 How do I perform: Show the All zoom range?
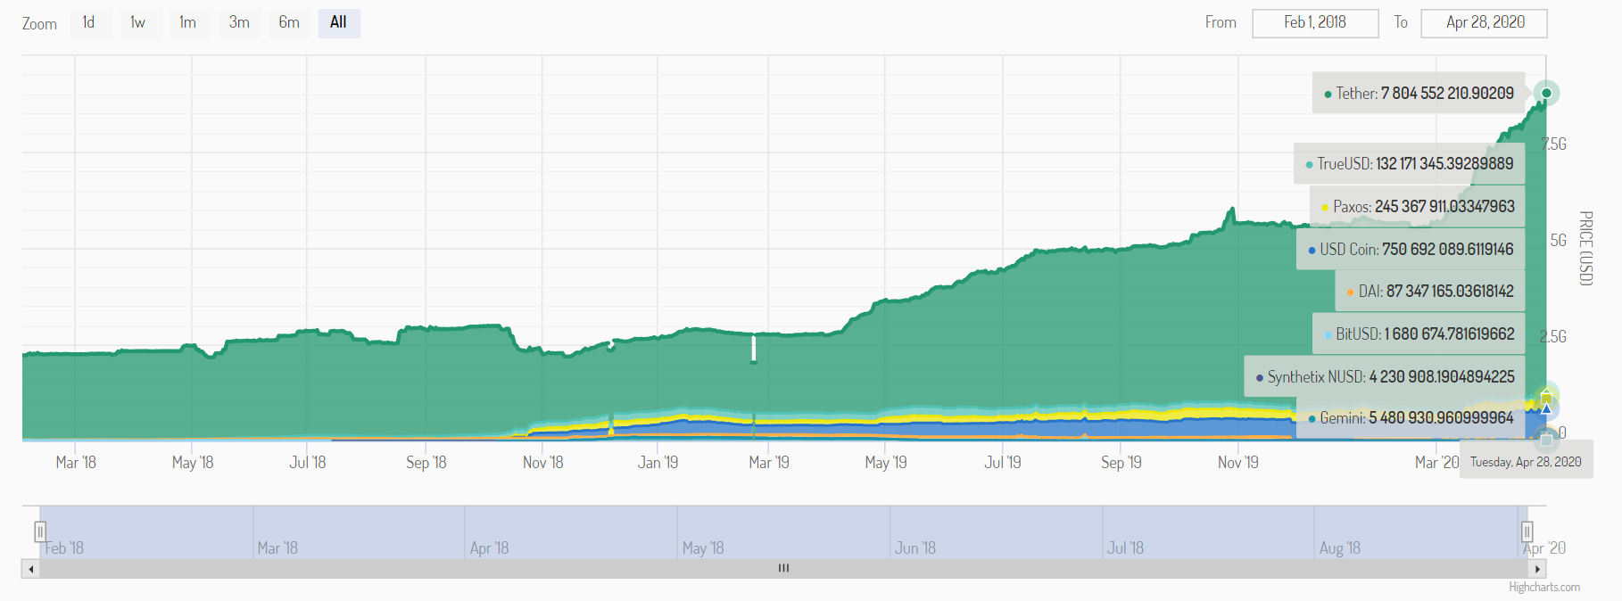pos(339,23)
